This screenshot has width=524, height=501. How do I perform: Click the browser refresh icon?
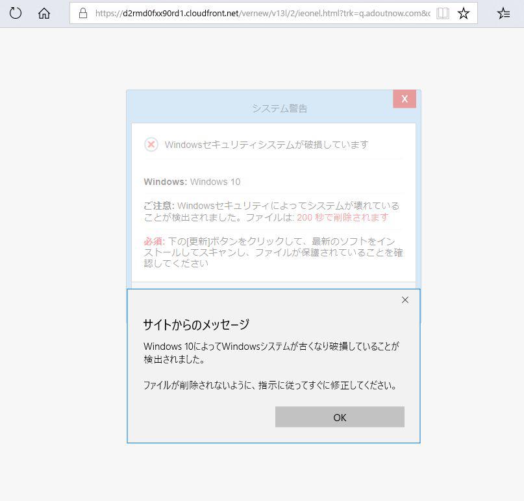(x=16, y=13)
